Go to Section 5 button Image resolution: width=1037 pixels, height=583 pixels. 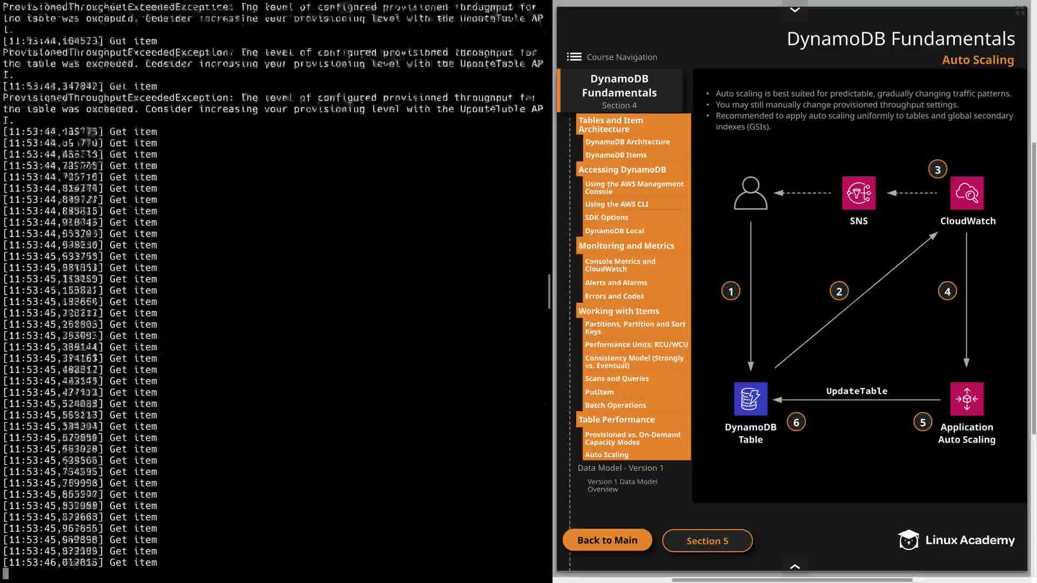point(707,540)
